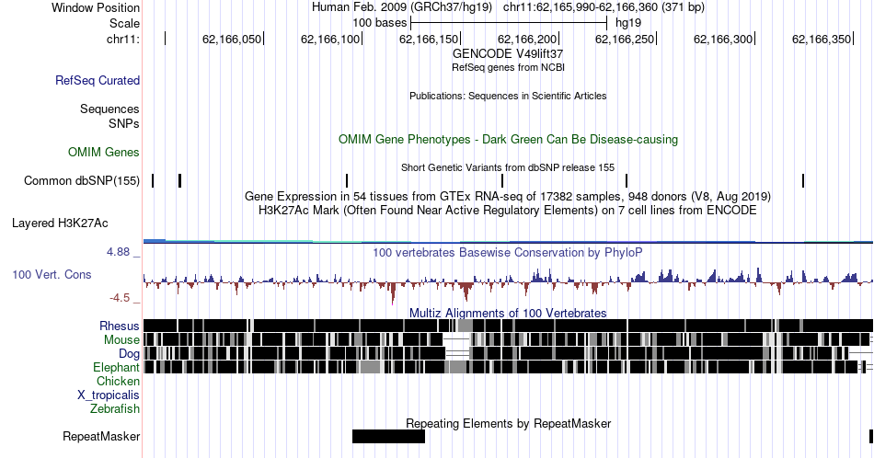Screen dimensions: 874x458
Task: Click the 62,166,050 ruler position
Action: pyautogui.click(x=232, y=39)
